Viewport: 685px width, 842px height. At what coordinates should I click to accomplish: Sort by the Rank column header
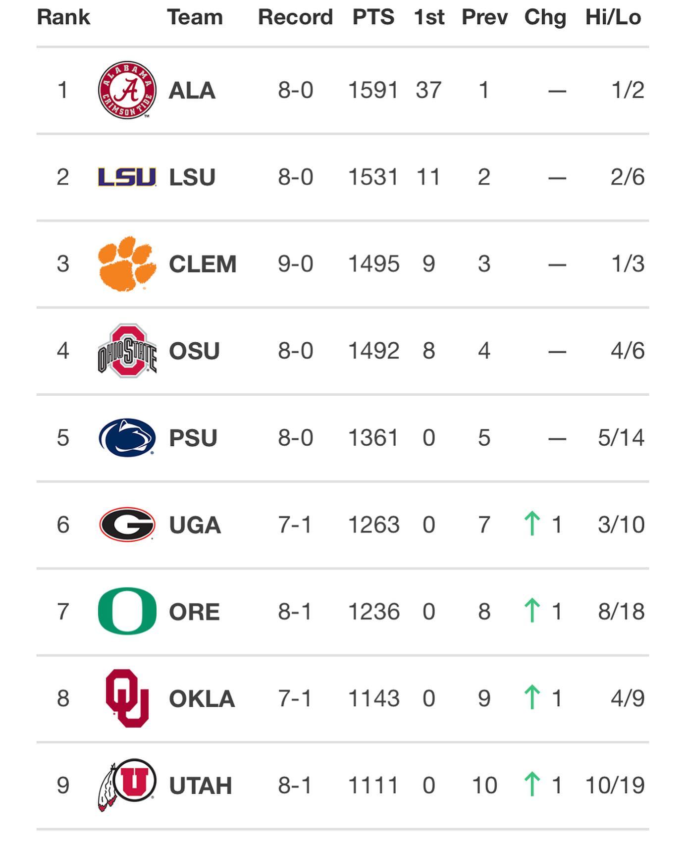click(x=63, y=17)
